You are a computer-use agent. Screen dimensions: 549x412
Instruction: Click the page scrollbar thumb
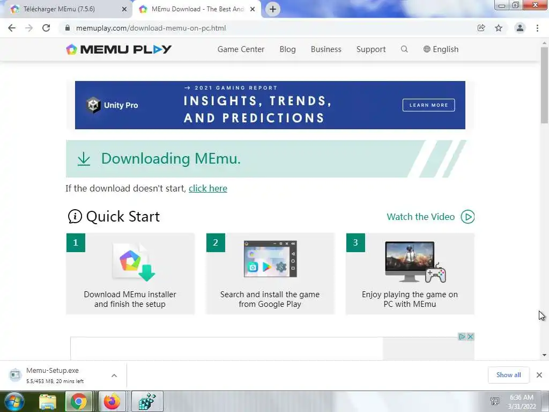pos(544,85)
